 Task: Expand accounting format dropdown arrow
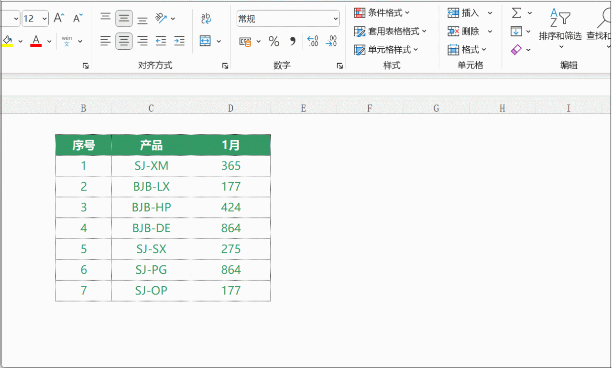259,42
